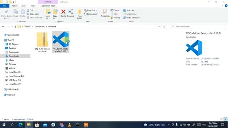Screen dimensions: 228x128
Task: Open the Application Tools tab
Action: (48, 6)
